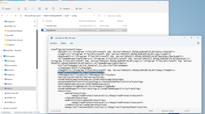Collapse the Este equipo tree node
Image resolution: width=205 pixels, height=114 pixels.
click(x=1, y=56)
